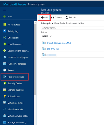
Task: Click Columns label in toolbar
Action: [x=58, y=17]
